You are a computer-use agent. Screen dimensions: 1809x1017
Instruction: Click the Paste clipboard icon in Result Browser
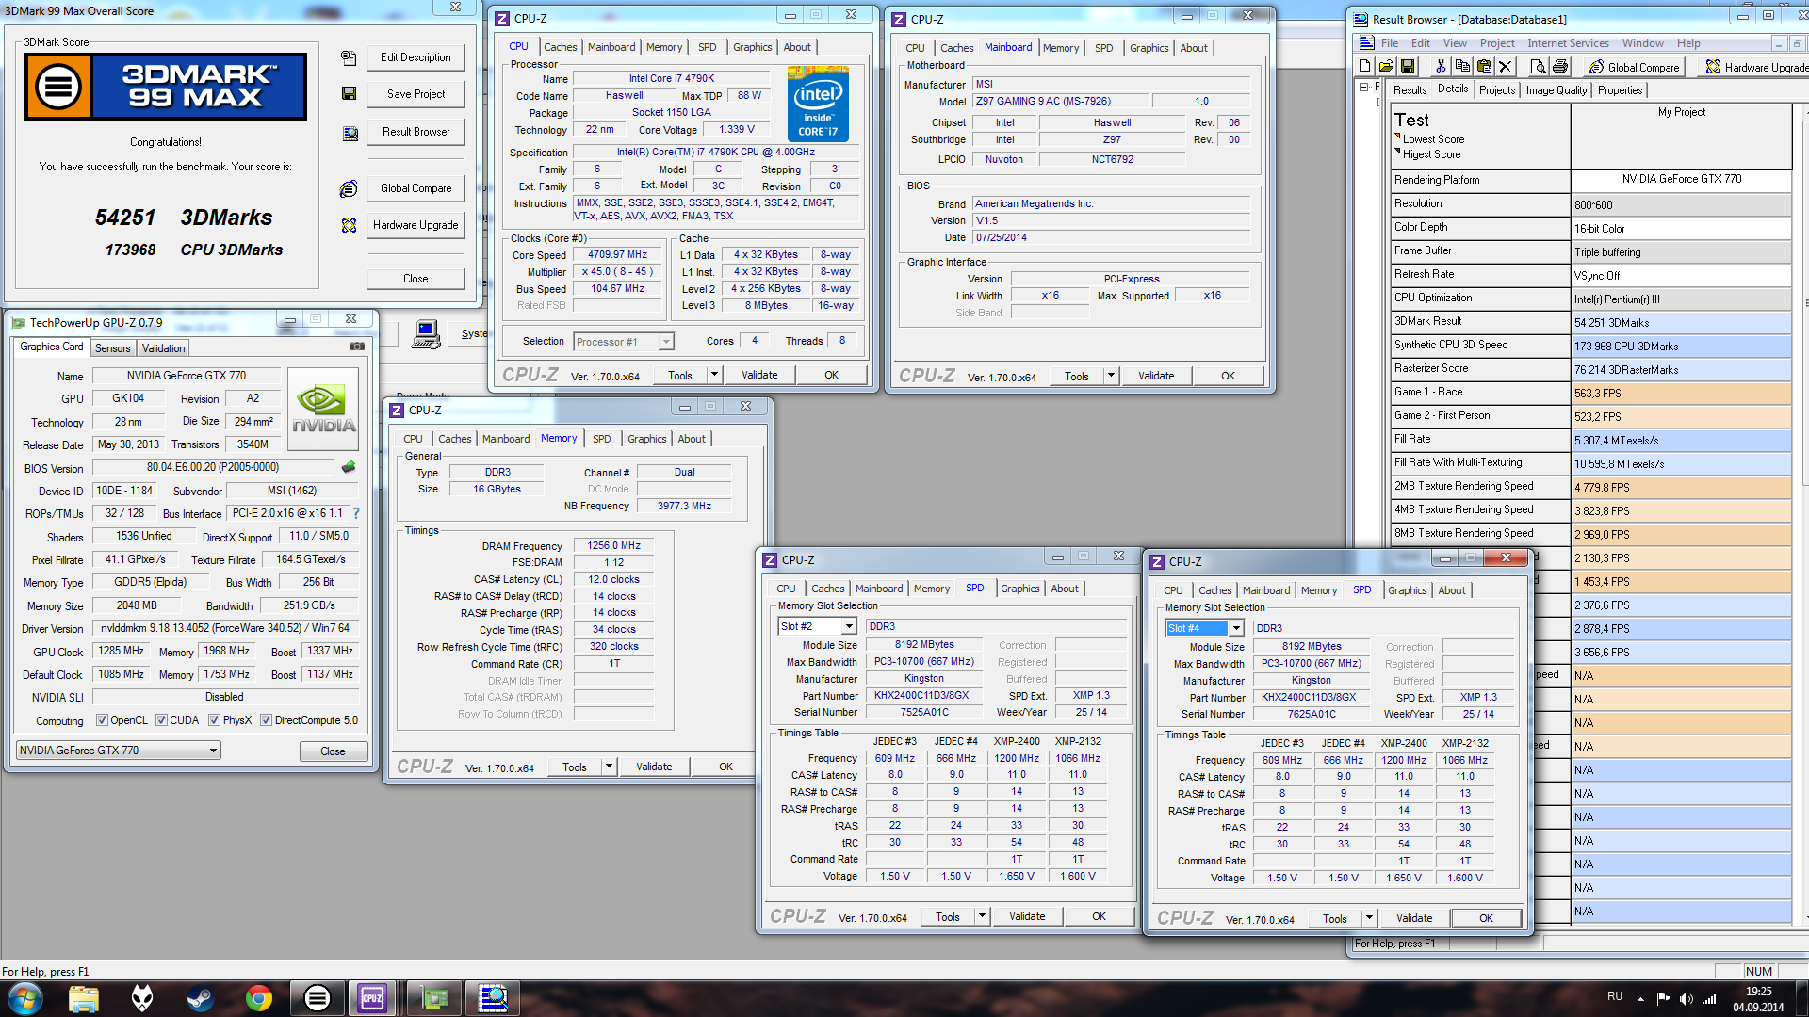coord(1484,66)
